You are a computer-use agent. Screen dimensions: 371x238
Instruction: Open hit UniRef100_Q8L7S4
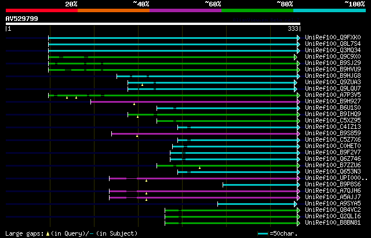pyautogui.click(x=333, y=44)
